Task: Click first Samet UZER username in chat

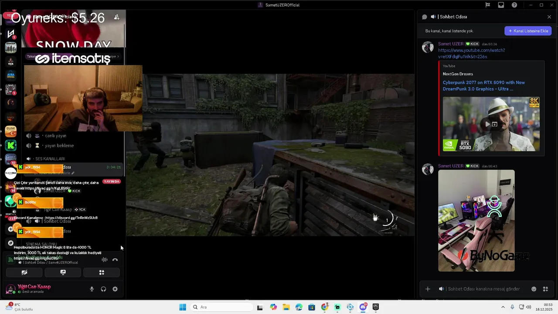Action: pyautogui.click(x=451, y=44)
